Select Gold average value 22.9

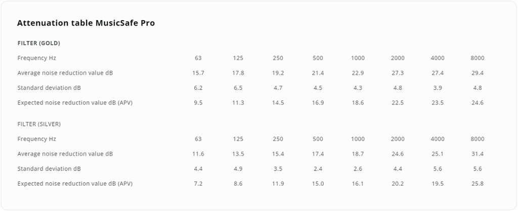(x=358, y=73)
